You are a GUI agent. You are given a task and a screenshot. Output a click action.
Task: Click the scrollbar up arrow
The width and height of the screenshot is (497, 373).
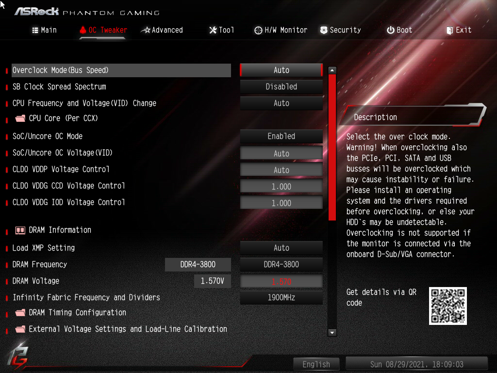pyautogui.click(x=332, y=70)
